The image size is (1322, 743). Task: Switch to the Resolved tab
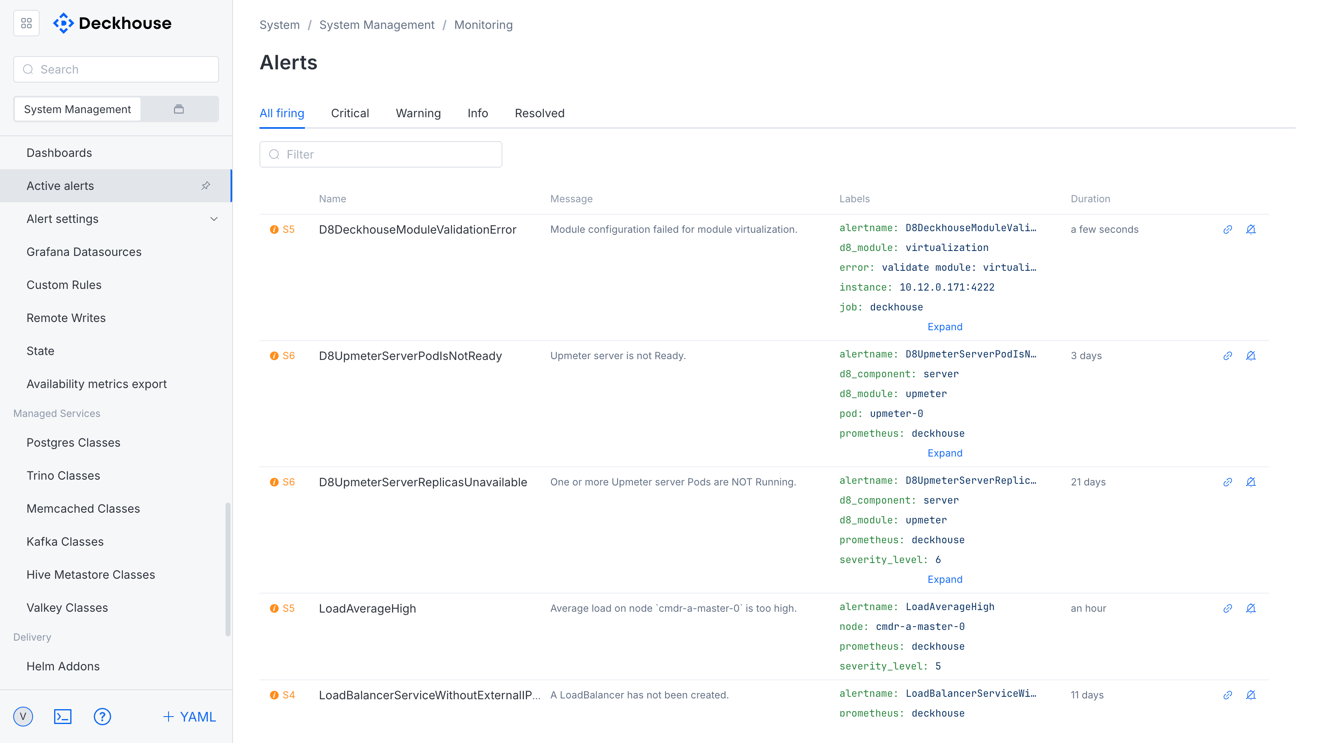tap(540, 114)
